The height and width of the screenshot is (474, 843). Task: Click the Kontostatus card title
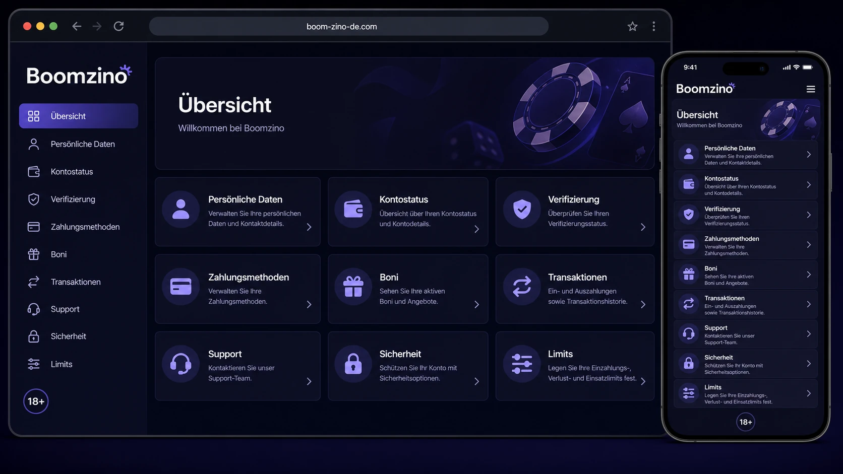(x=404, y=199)
